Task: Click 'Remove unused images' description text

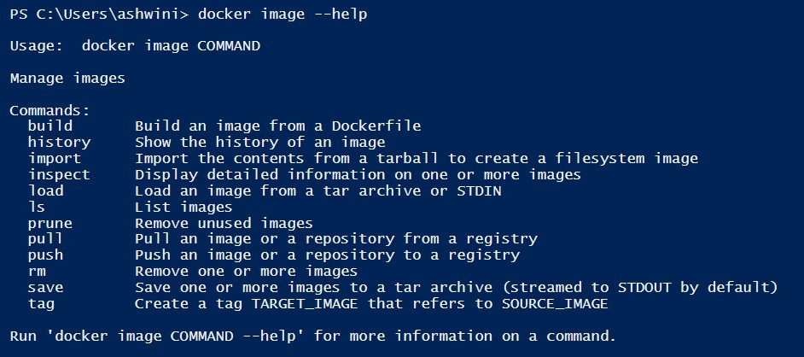Action: click(224, 224)
